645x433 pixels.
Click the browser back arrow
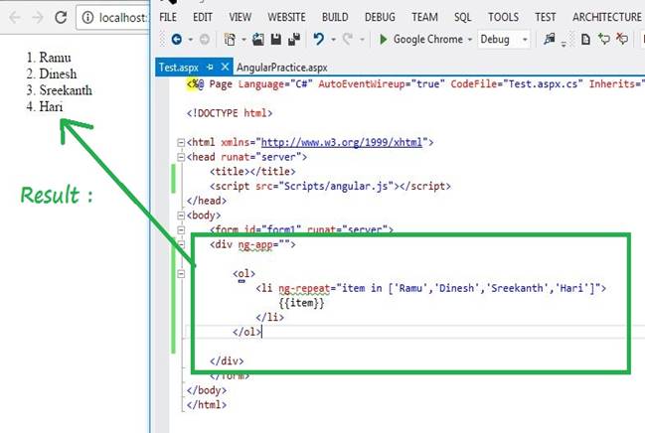[x=15, y=17]
